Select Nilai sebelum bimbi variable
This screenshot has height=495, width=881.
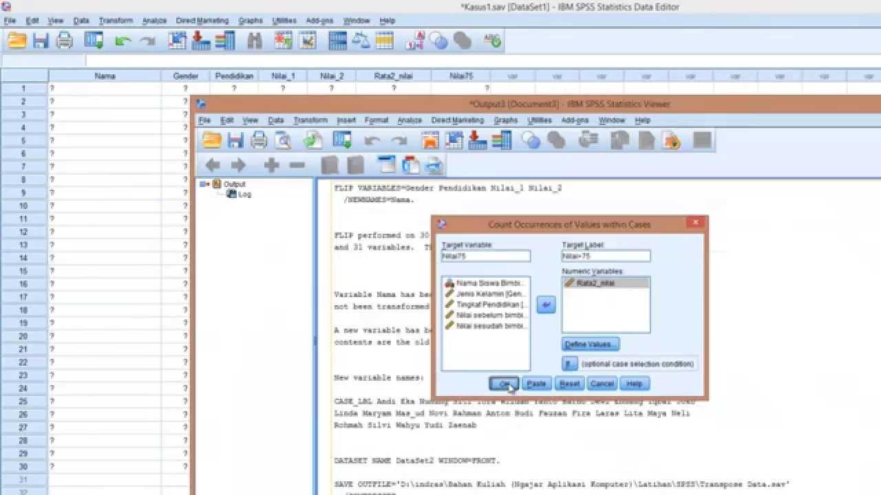tap(485, 315)
